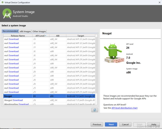Click the x86_64 ABI cell in the API 33 row
Screen dimensions: 162x129
coord(58,39)
